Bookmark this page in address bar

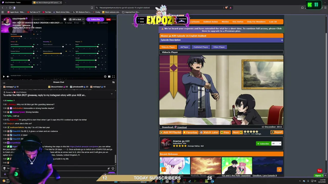(92, 8)
